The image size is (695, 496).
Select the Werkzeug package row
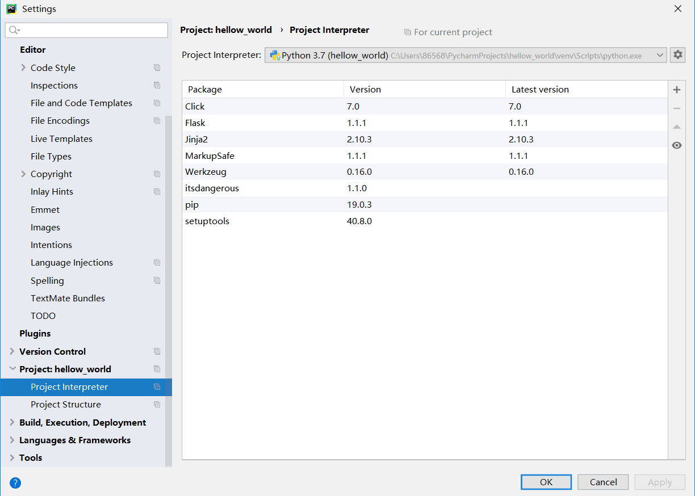425,171
